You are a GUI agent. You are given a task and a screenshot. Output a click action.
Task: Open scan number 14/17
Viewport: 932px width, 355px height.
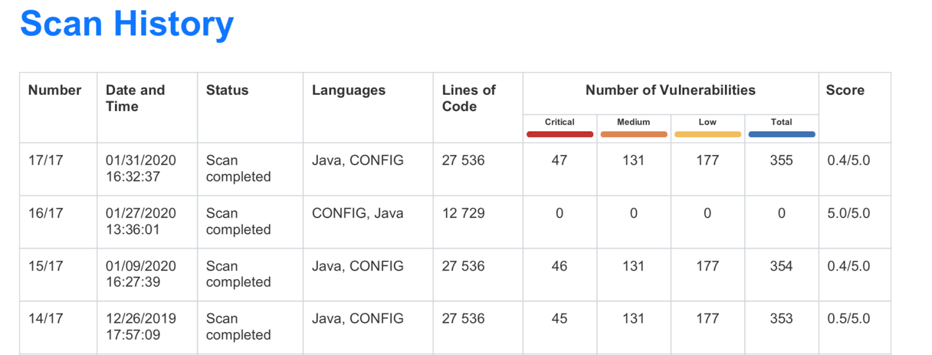tap(45, 319)
